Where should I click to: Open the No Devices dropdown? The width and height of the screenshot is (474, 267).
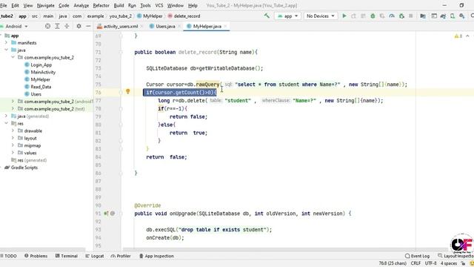[x=320, y=16]
